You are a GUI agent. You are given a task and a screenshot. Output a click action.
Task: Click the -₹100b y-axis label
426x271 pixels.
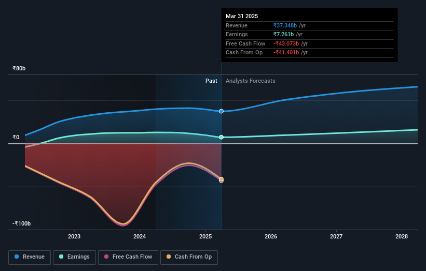(x=21, y=223)
